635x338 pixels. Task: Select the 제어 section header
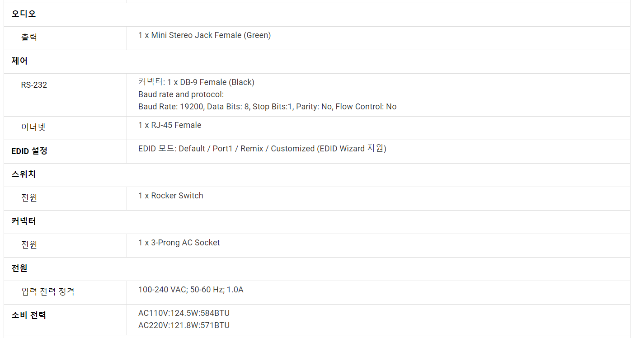(x=19, y=61)
